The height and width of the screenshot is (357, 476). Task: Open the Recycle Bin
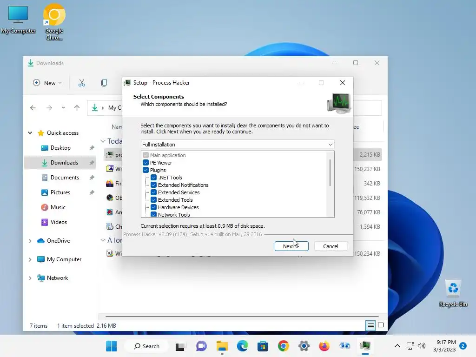pyautogui.click(x=453, y=293)
